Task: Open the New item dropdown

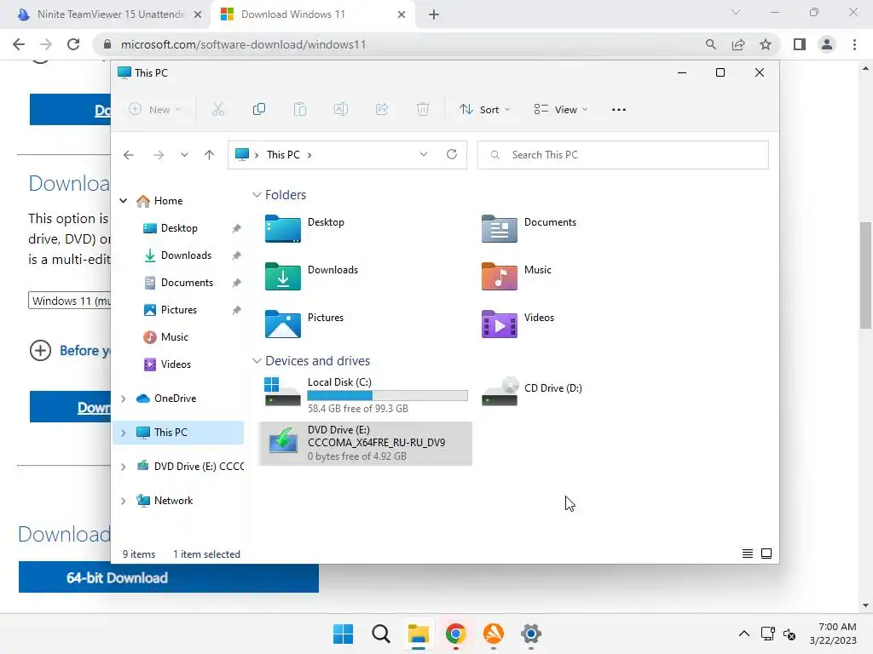Action: coord(155,110)
